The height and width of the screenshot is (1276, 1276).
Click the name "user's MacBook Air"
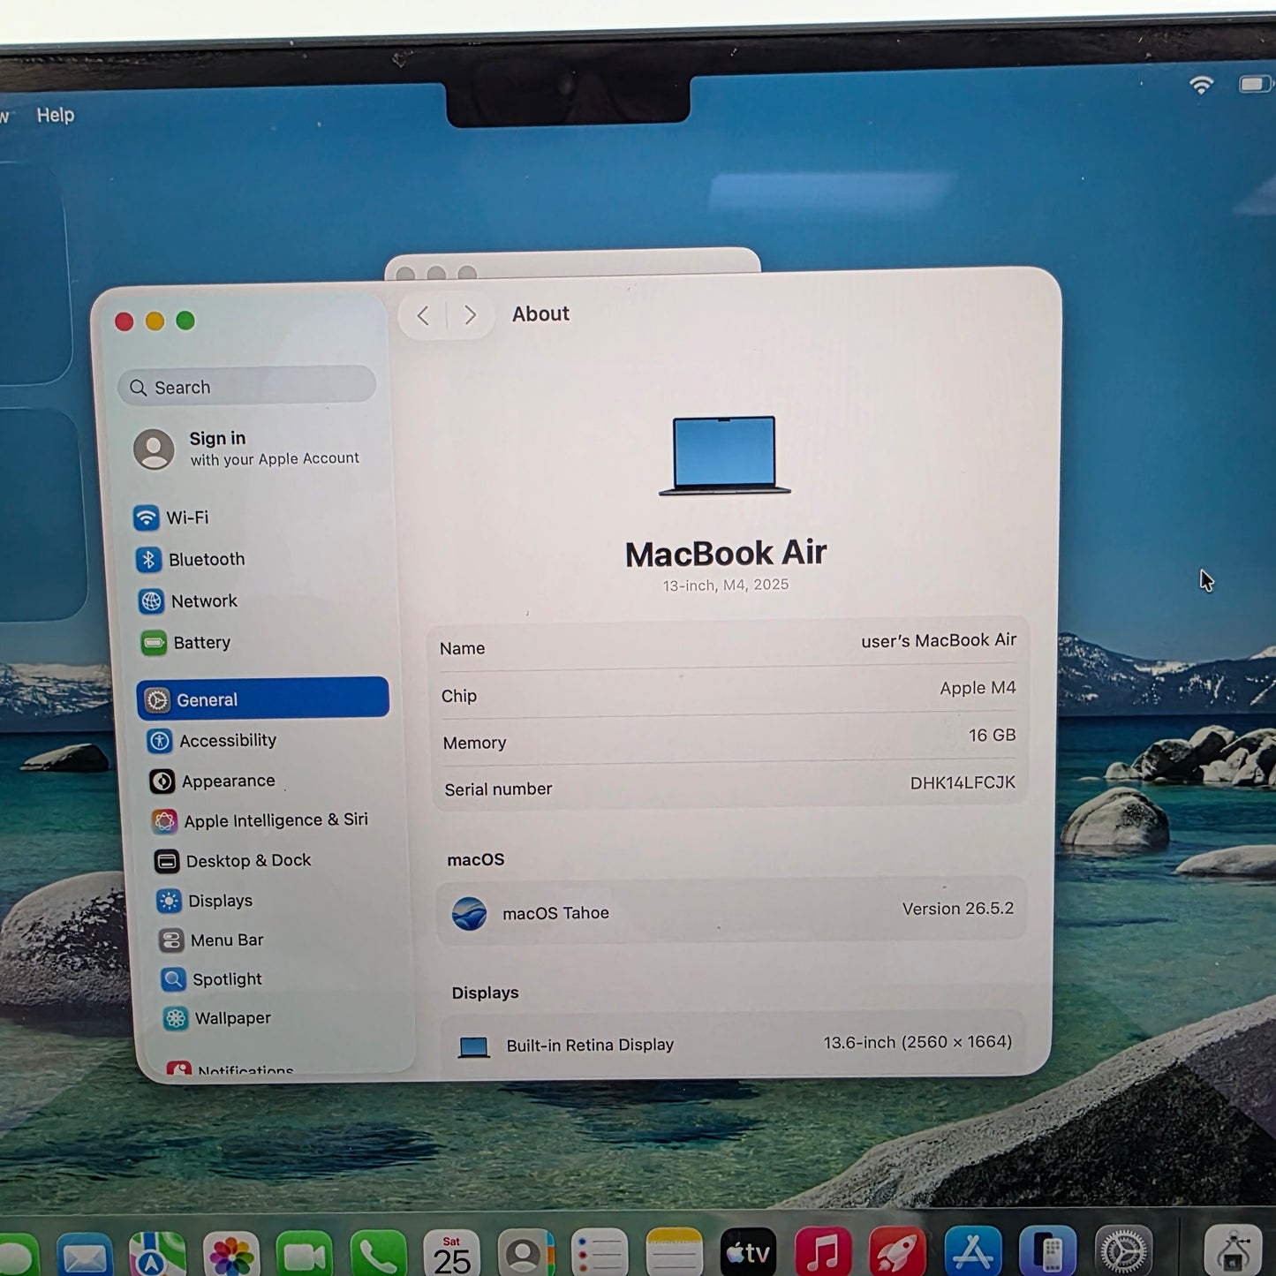tap(939, 640)
